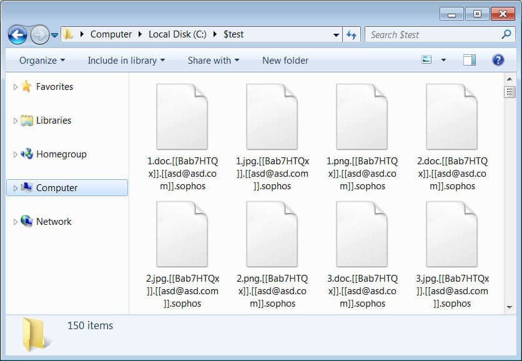The image size is (522, 361).
Task: Open Windows Explorer help
Action: click(x=498, y=60)
